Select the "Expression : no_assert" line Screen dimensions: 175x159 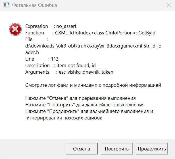(x=51, y=26)
